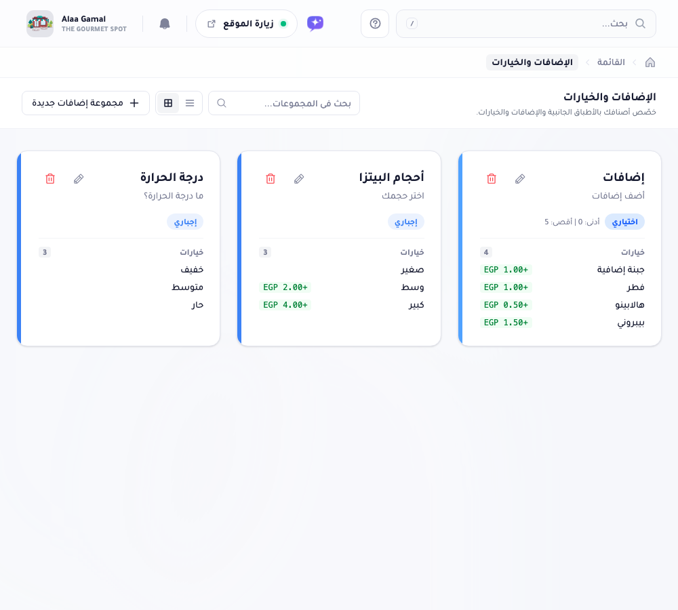Edit the إضافات group with pencil icon
This screenshot has height=610, width=678.
pyautogui.click(x=520, y=178)
